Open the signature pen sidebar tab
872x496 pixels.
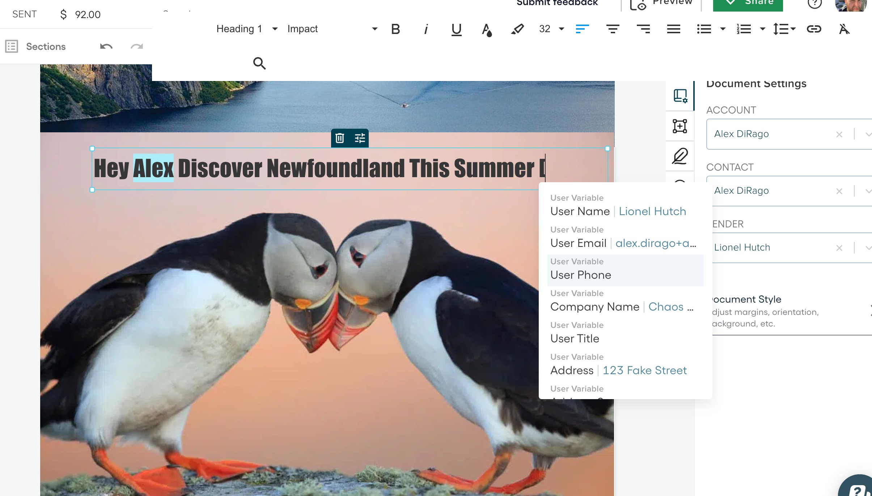pos(680,156)
